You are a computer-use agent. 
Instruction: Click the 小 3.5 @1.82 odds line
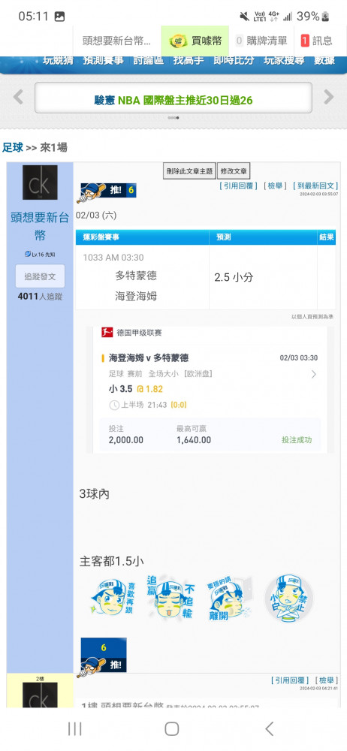click(x=136, y=389)
